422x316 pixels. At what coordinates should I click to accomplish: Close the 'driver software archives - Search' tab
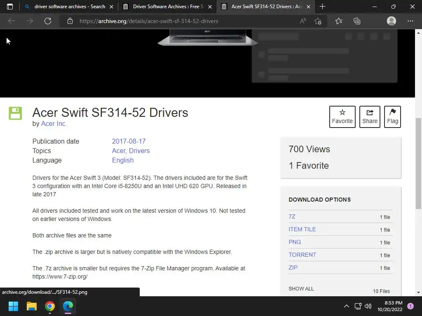click(111, 7)
